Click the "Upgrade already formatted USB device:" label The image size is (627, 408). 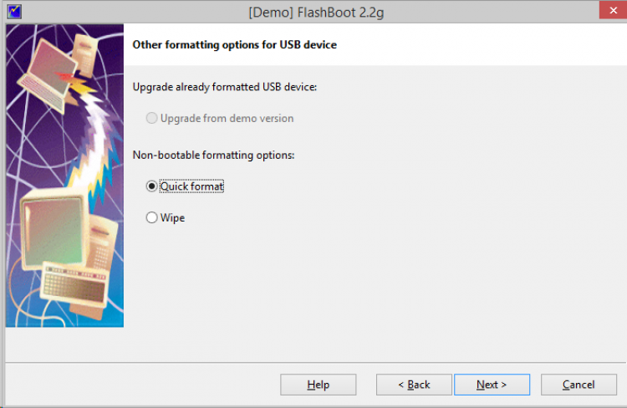[225, 87]
